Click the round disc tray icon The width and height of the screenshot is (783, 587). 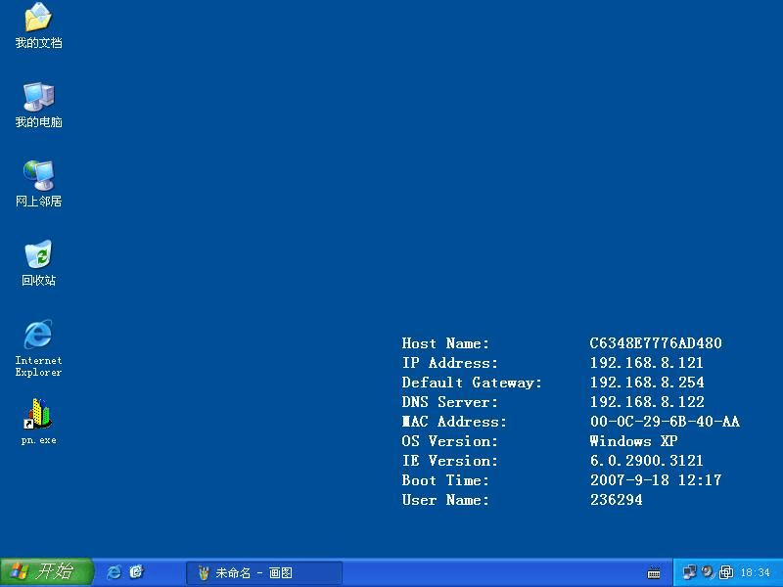pos(708,572)
